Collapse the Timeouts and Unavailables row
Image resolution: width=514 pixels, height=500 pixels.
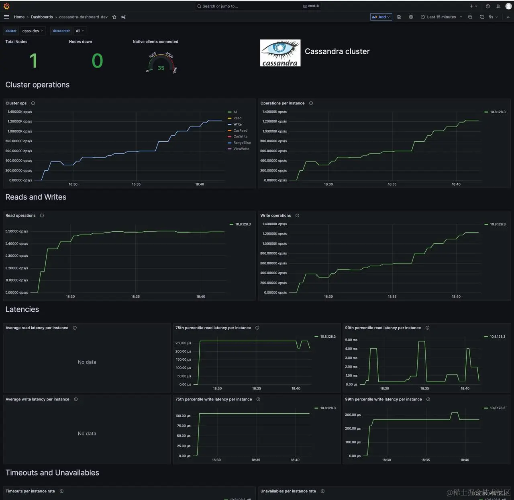[52, 473]
